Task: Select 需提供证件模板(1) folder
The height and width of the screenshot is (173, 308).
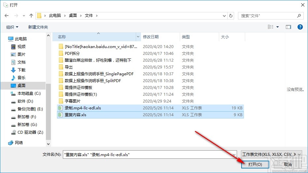Action: tap(81, 94)
